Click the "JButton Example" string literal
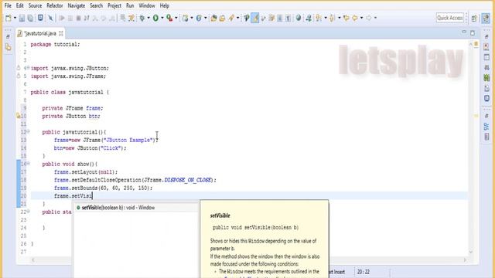 [x=128, y=140]
